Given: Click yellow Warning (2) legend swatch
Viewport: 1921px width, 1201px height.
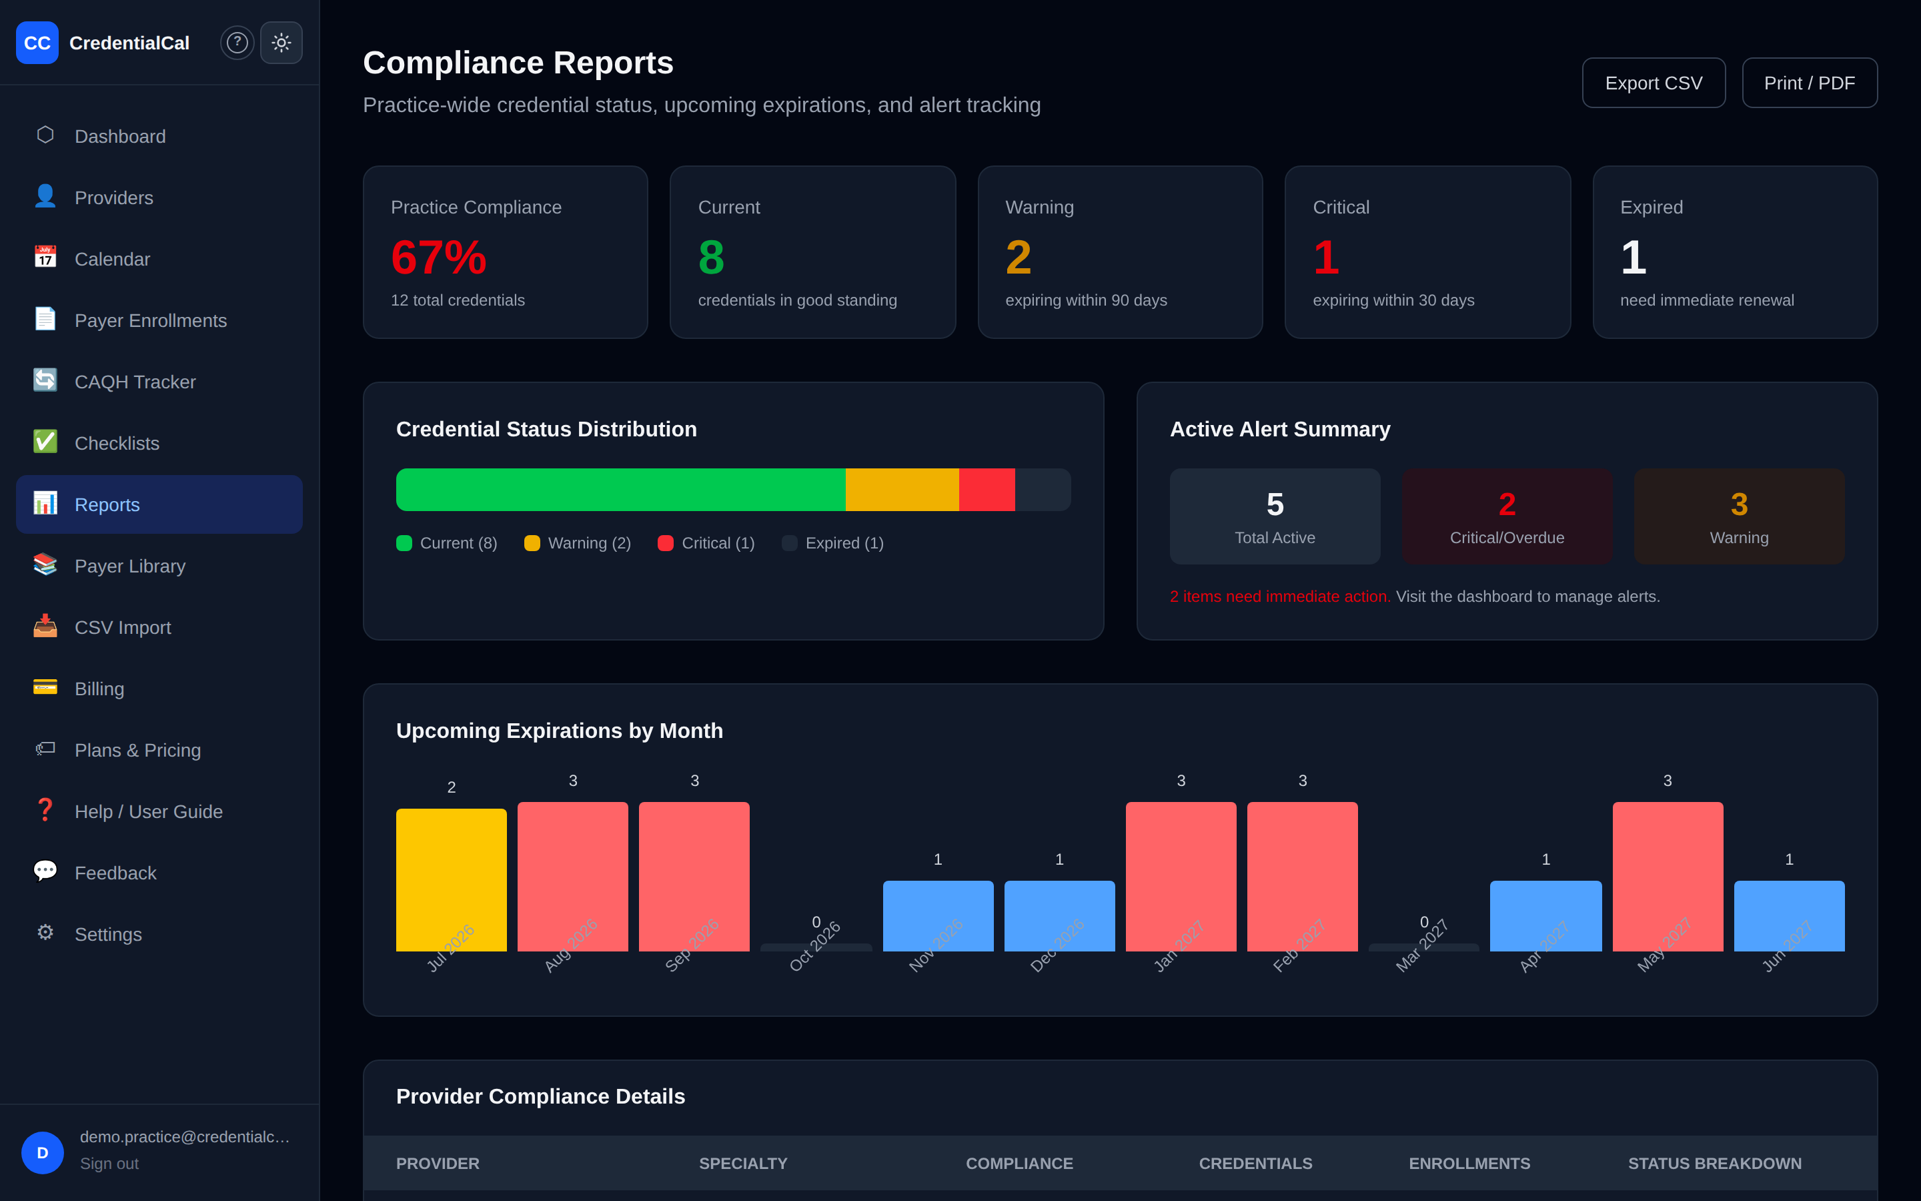Looking at the screenshot, I should coord(532,543).
